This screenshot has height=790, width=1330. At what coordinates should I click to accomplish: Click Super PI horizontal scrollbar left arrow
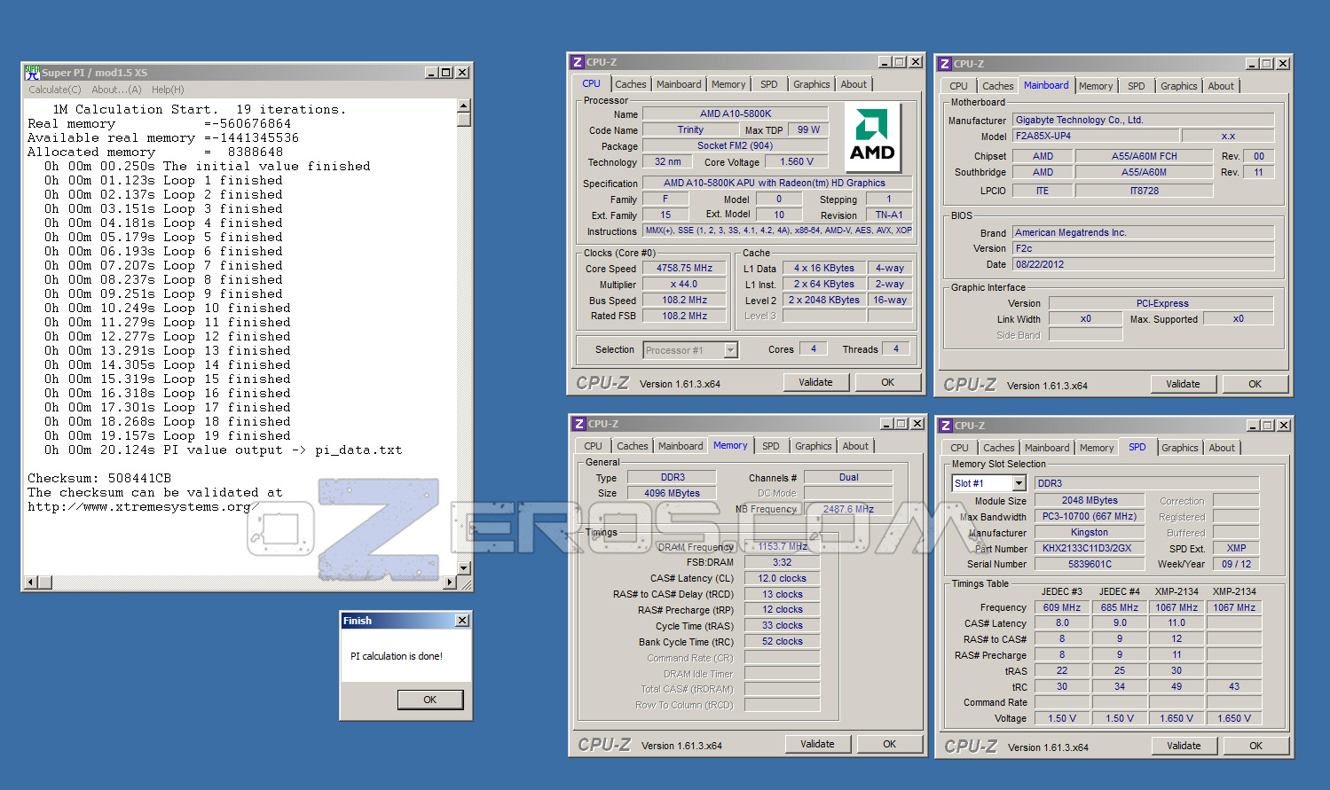pyautogui.click(x=31, y=582)
